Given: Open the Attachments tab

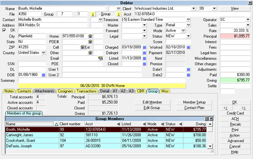Looking at the screenshot, I should pos(44,91).
